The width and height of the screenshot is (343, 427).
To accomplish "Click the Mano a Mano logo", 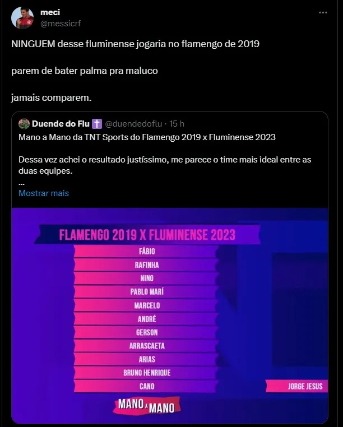I will click(146, 405).
